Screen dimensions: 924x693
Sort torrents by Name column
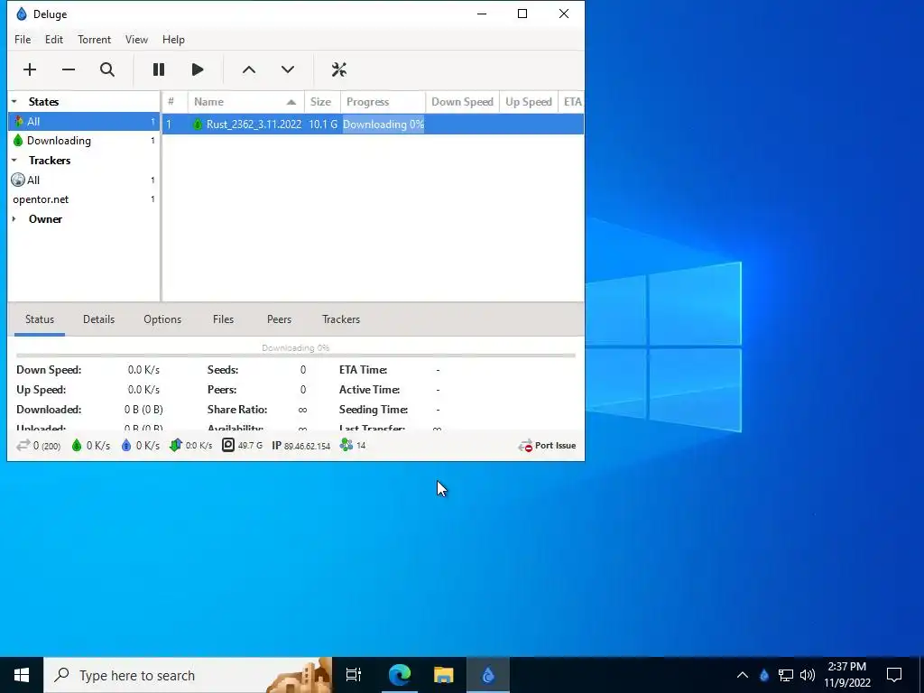pyautogui.click(x=245, y=102)
